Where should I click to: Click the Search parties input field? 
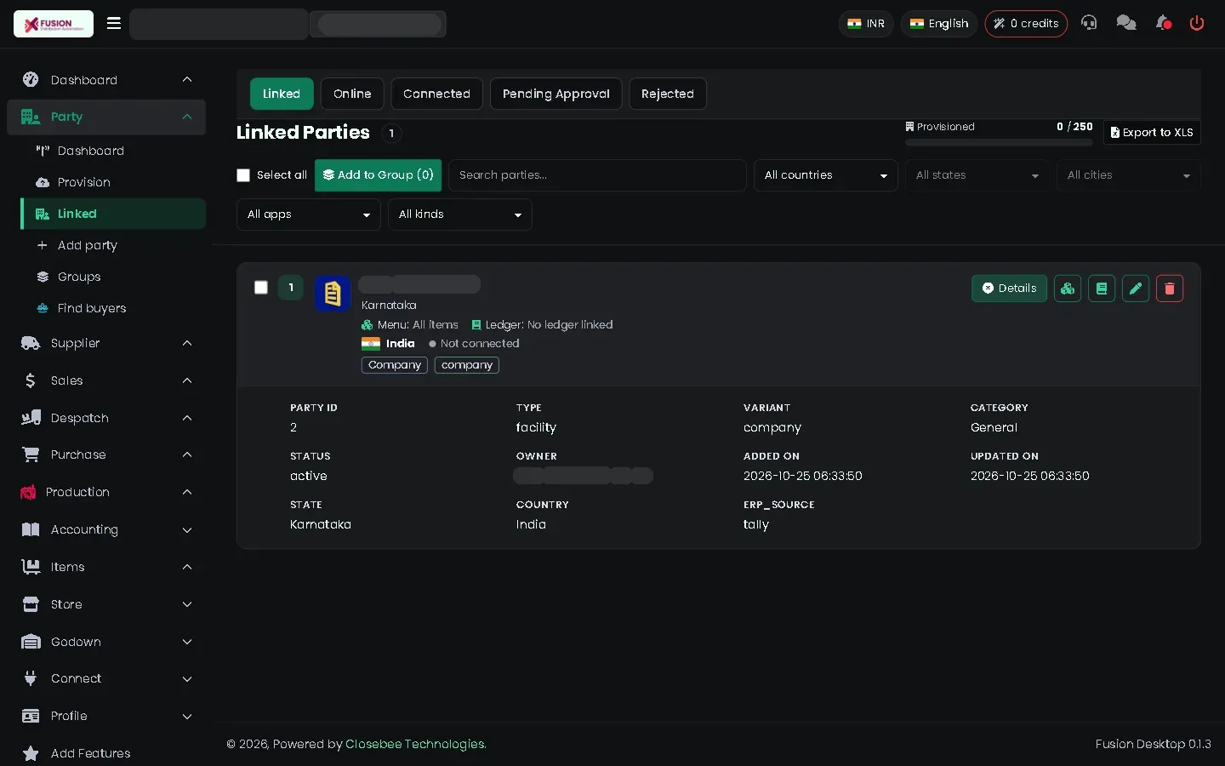point(597,175)
